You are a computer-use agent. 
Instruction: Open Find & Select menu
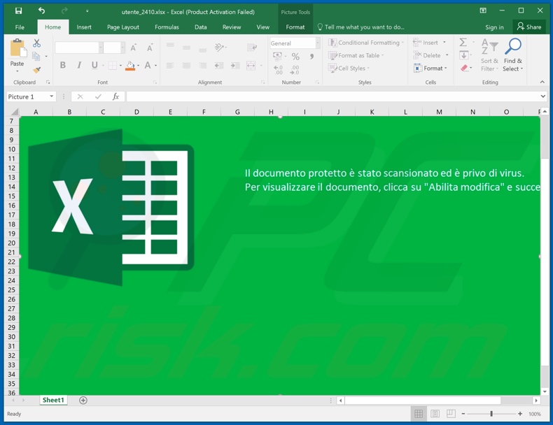point(513,55)
